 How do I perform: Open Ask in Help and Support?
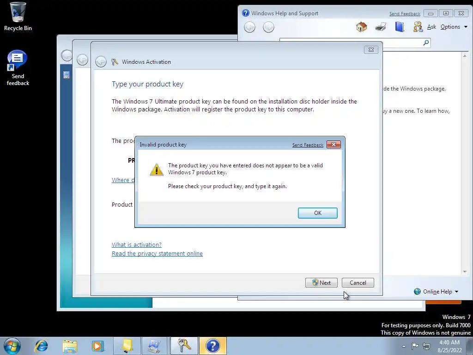coord(431,27)
